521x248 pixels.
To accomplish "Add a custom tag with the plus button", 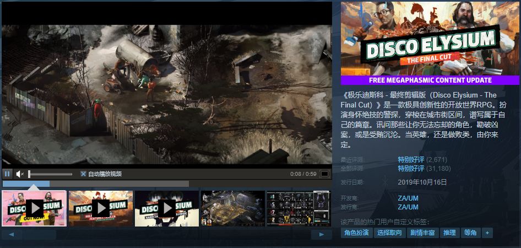I will [x=487, y=233].
